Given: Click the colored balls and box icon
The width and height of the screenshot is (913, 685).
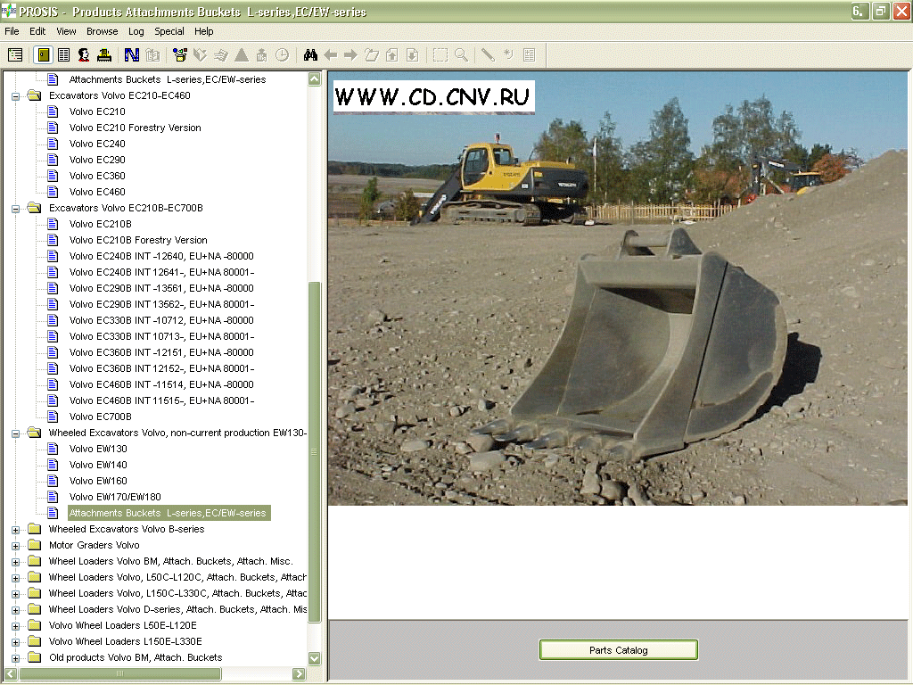Looking at the screenshot, I should click(180, 55).
